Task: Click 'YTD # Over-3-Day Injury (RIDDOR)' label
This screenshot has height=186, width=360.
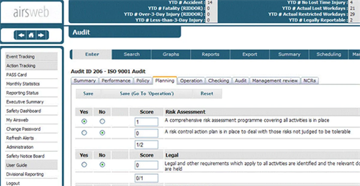Action: (165, 14)
